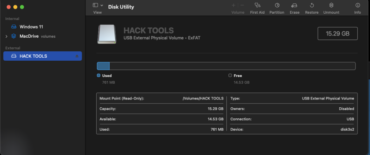Click the MacDrive stacked volumes icon
This screenshot has height=155, width=370.
(14, 36)
